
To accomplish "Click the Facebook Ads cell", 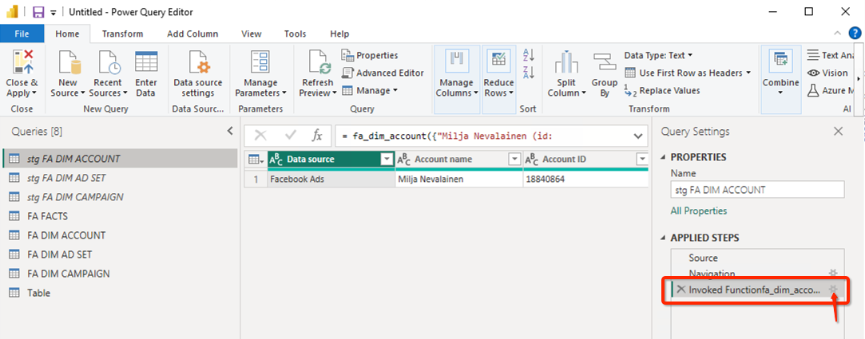I will 331,179.
